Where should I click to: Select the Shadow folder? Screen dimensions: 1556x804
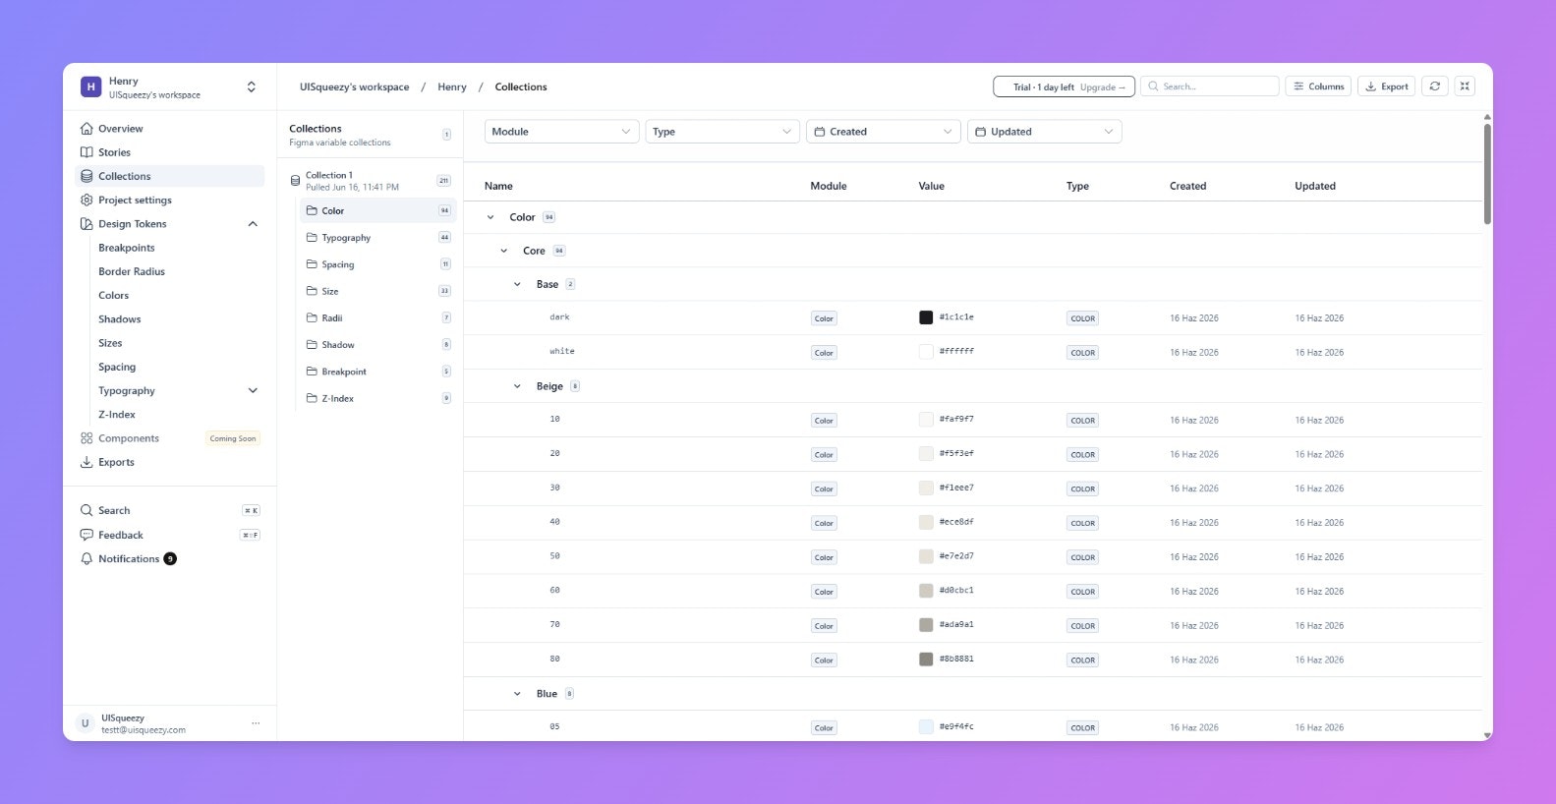377,345
